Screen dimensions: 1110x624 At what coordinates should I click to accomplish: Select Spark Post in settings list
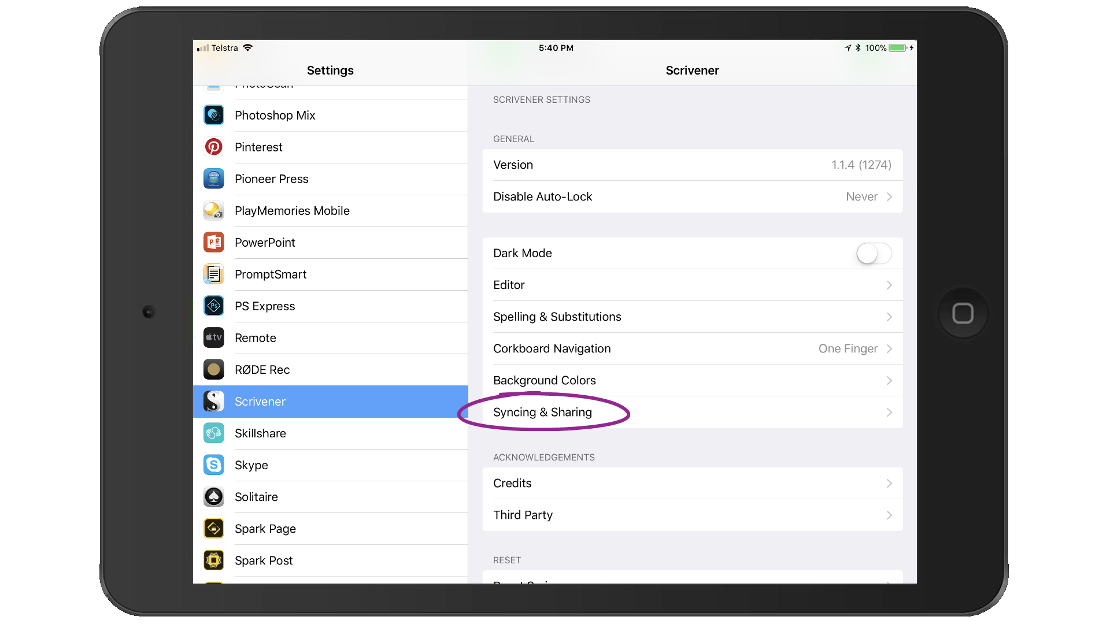click(x=330, y=560)
